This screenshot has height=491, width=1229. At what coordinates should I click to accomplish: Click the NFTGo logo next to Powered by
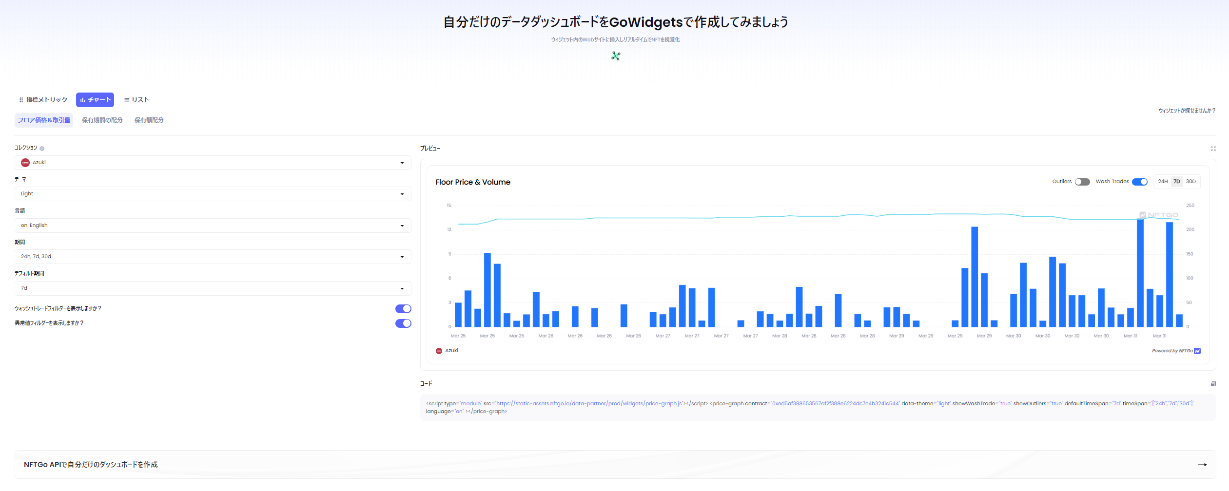click(1197, 351)
